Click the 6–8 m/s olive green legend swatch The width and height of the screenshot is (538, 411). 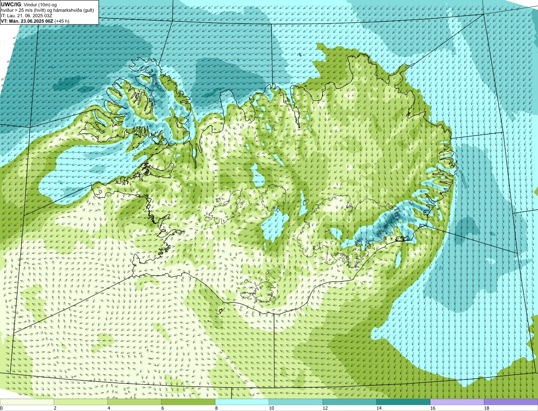188,402
